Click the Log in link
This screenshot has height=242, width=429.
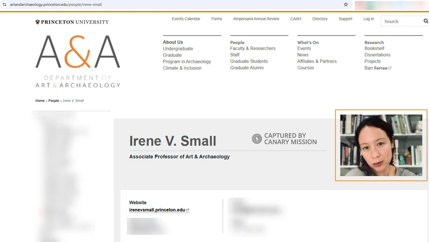click(x=368, y=19)
